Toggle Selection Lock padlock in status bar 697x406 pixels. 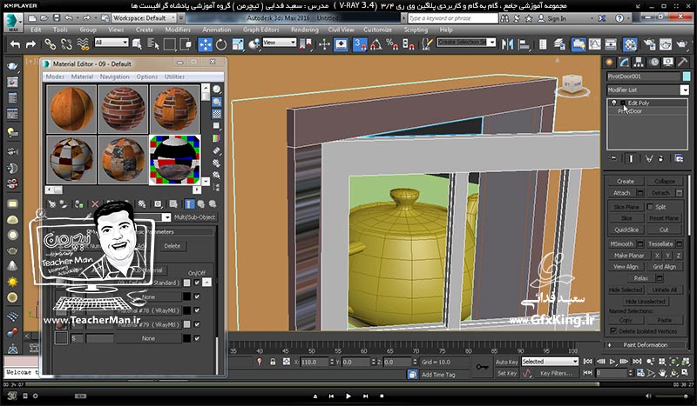(x=273, y=362)
